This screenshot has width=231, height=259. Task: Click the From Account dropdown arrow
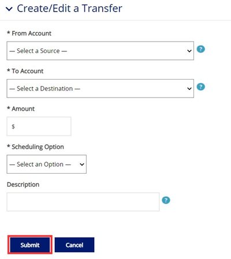(189, 51)
